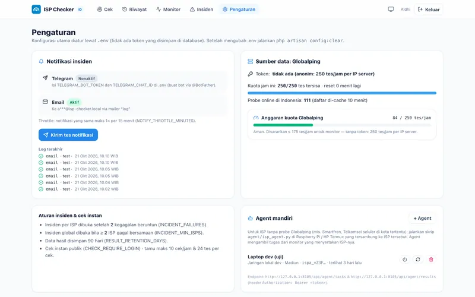The height and width of the screenshot is (297, 475).
Task: Click the gauge icon beside Anggaran kuota Globalping
Action: (256, 118)
